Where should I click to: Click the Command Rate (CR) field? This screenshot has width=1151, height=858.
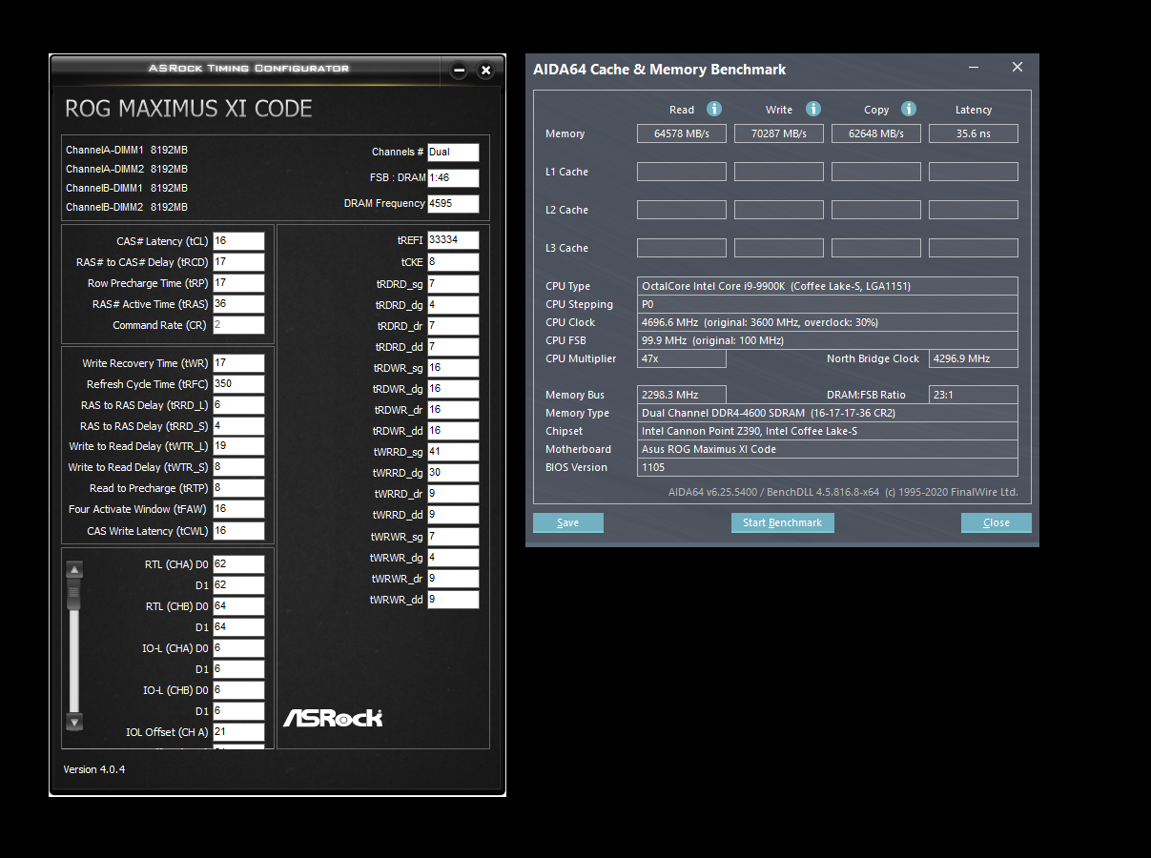coord(238,325)
